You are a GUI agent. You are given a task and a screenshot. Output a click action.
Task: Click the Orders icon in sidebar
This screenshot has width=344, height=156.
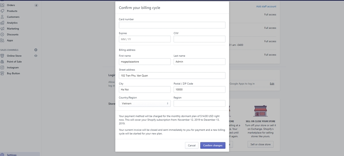tap(2, 5)
